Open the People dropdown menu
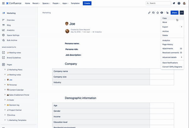 coord(56,3)
